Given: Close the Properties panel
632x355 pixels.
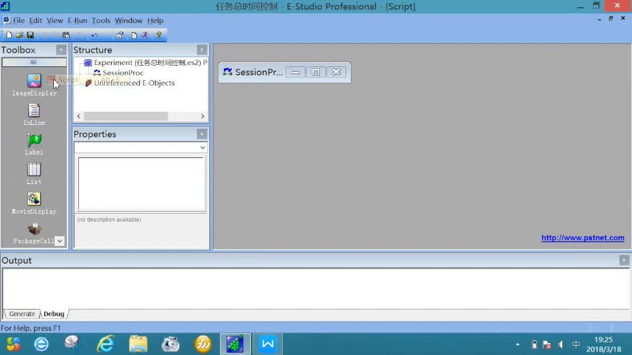Looking at the screenshot, I should pyautogui.click(x=202, y=134).
